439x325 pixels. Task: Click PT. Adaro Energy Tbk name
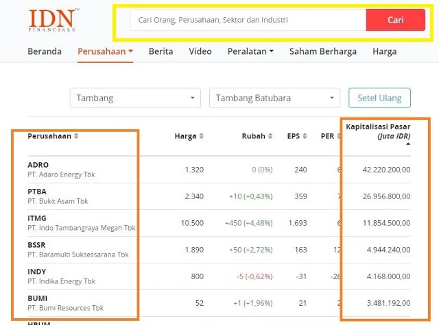coord(61,174)
